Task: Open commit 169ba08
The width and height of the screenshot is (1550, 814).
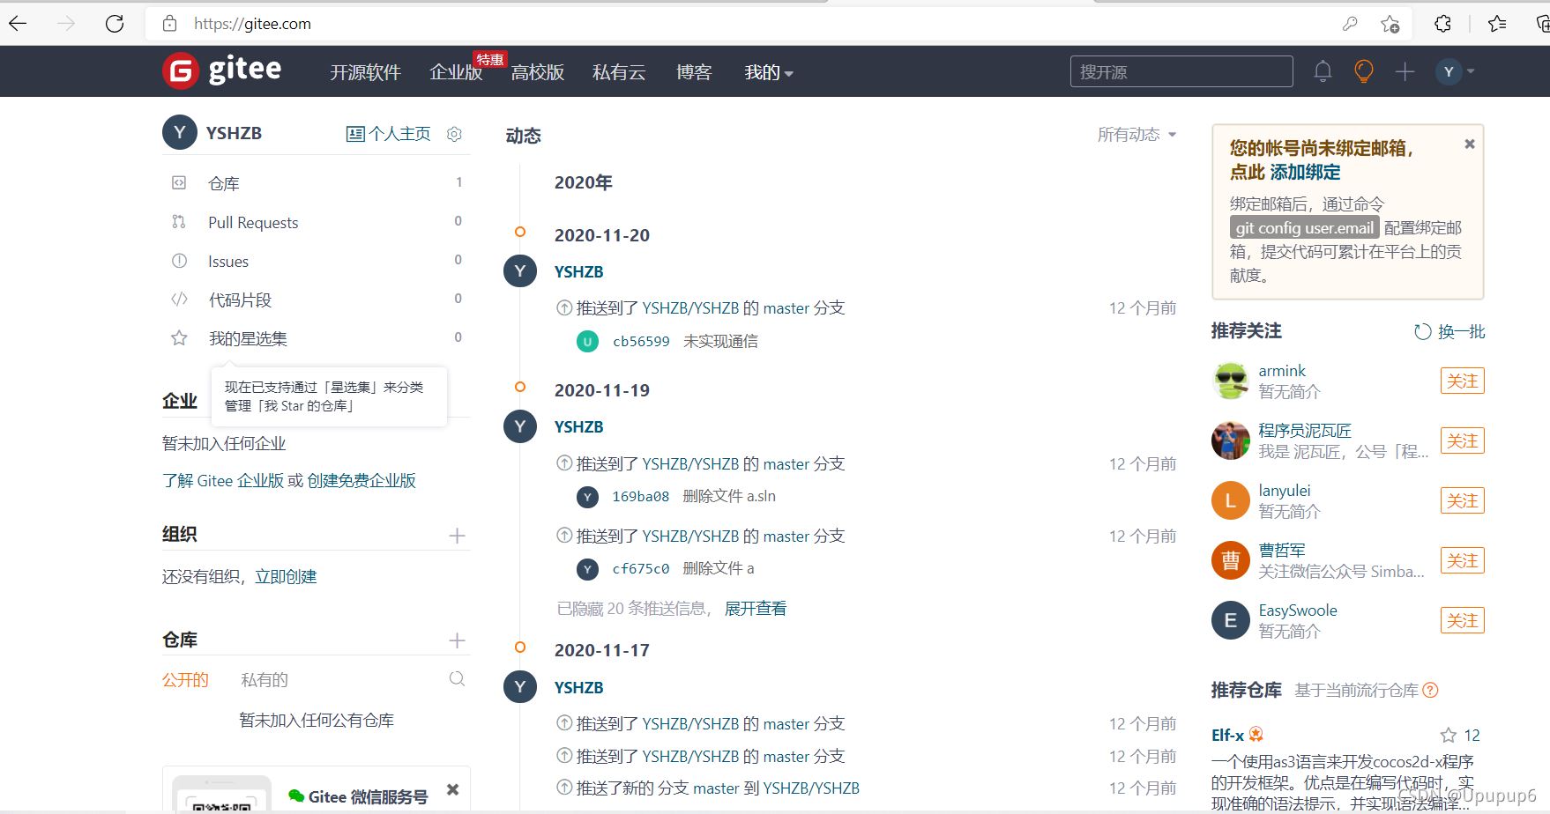Action: pos(641,497)
